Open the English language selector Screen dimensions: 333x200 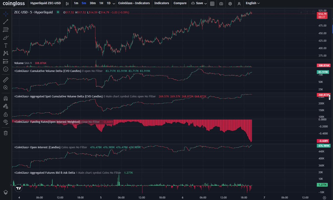click(x=251, y=4)
